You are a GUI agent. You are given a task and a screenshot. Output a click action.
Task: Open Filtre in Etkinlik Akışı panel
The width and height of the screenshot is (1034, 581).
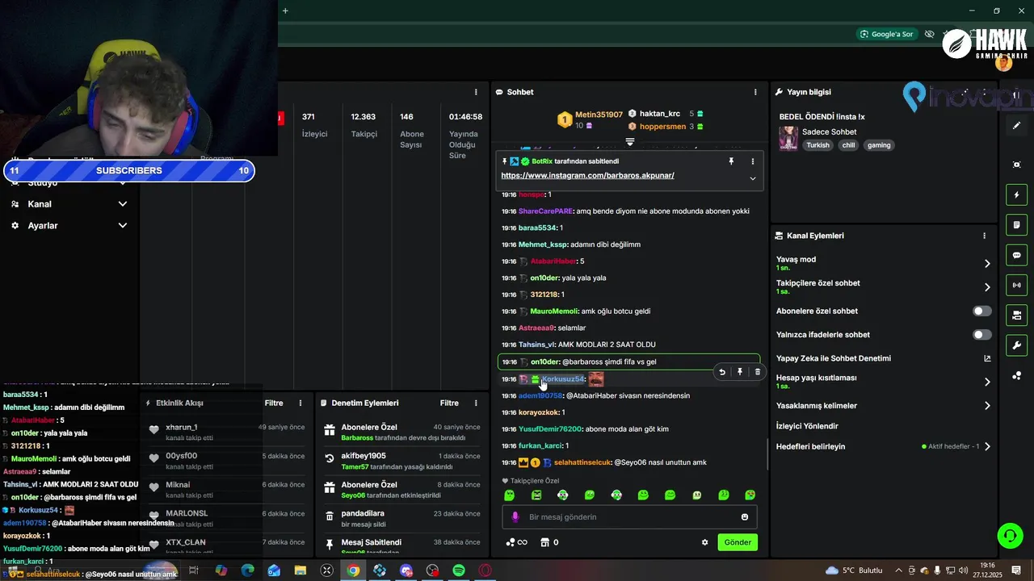[274, 403]
